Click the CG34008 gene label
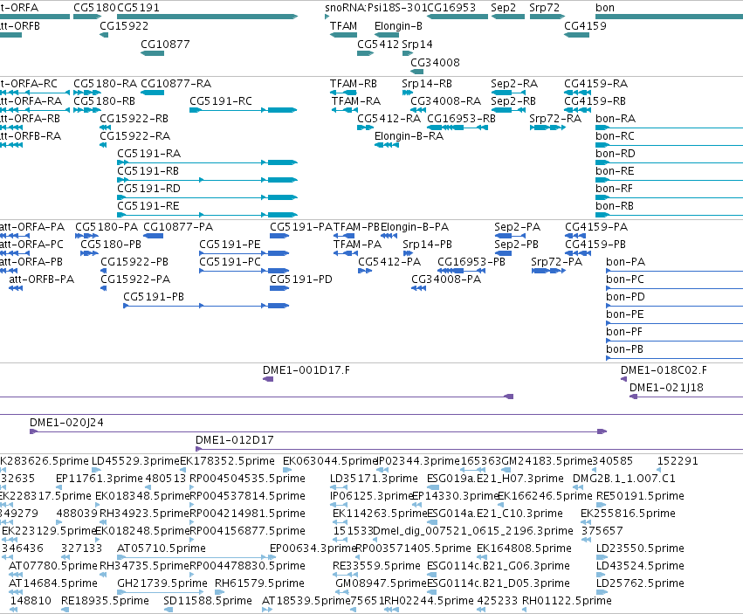Image resolution: width=743 pixels, height=614 pixels. pyautogui.click(x=435, y=63)
